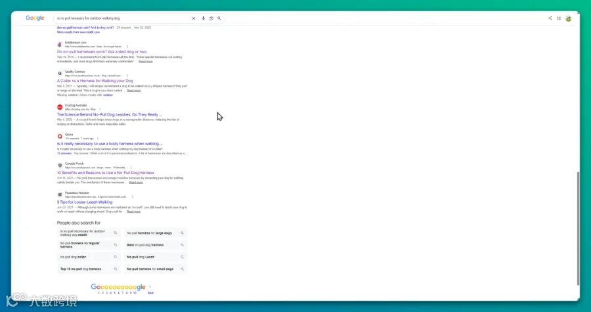This screenshot has width=591, height=312.
Task: Open Quora "Is it really necessary to use a body harness"
Action: pyautogui.click(x=110, y=144)
